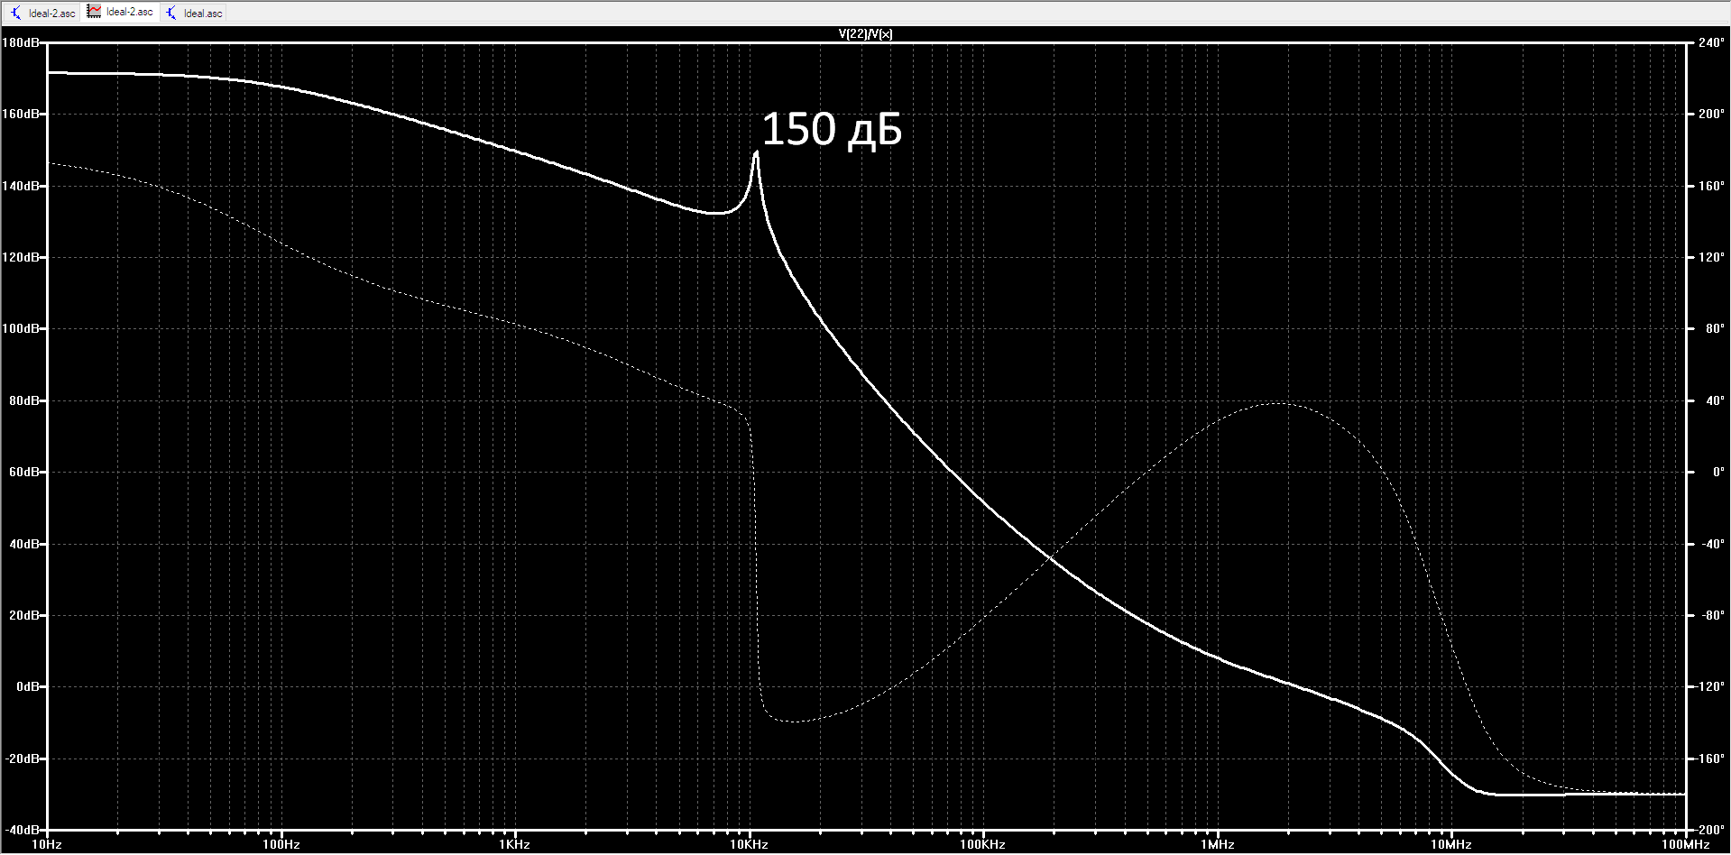Viewport: 1731px width, 855px height.
Task: Click the "1MHz" frequency axis label
Action: coord(1217,845)
